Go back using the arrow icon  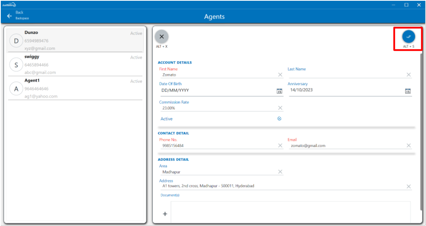[x=9, y=16]
